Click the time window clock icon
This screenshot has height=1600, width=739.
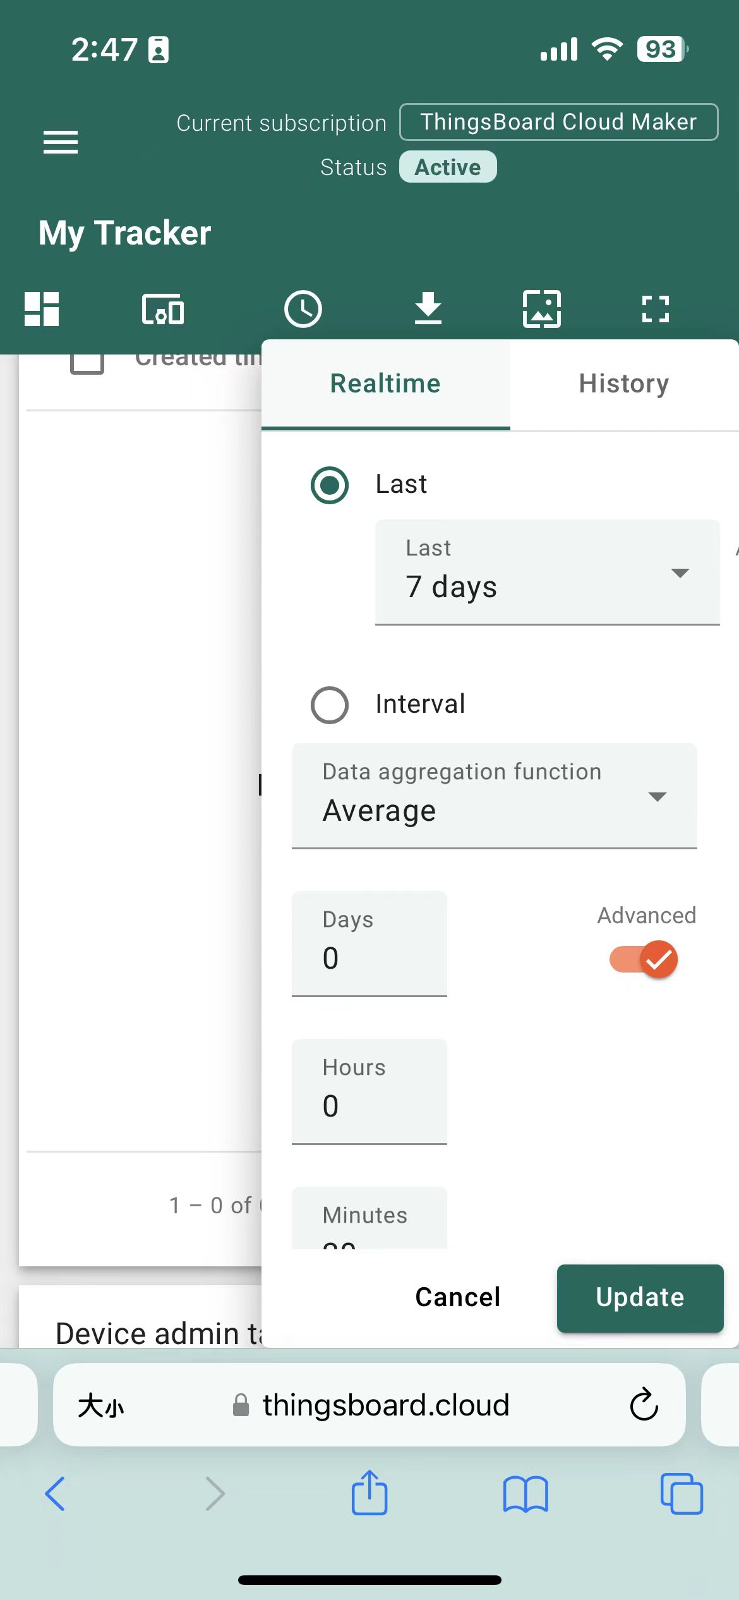pyautogui.click(x=303, y=310)
